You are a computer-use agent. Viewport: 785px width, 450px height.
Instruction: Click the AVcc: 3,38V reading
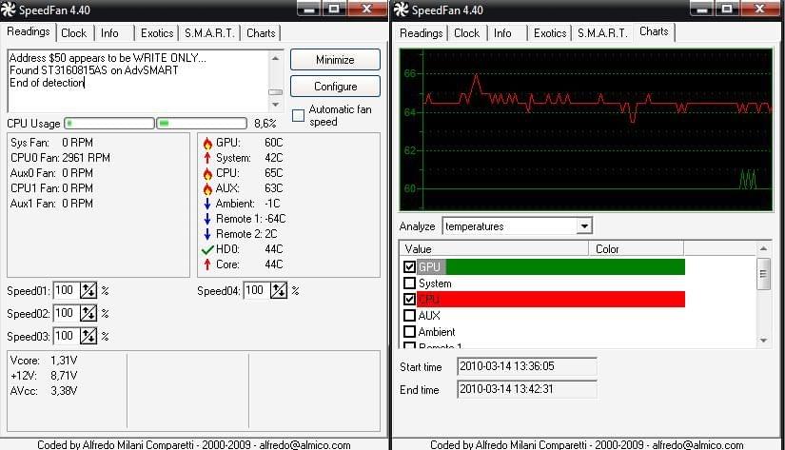44,390
